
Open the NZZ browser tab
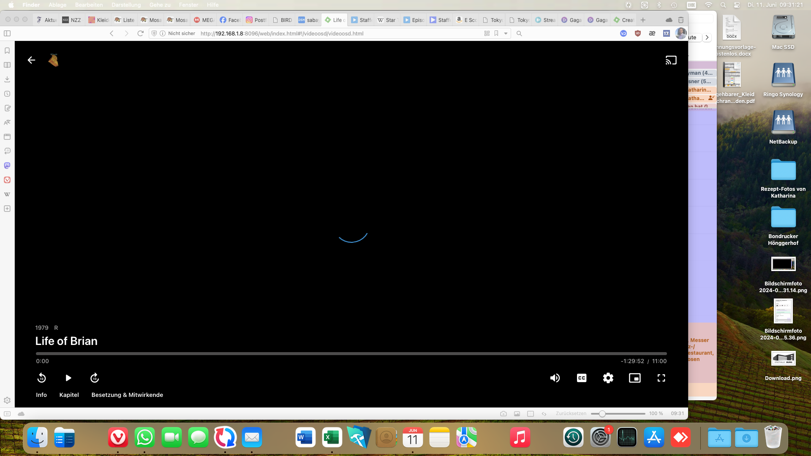pos(72,20)
